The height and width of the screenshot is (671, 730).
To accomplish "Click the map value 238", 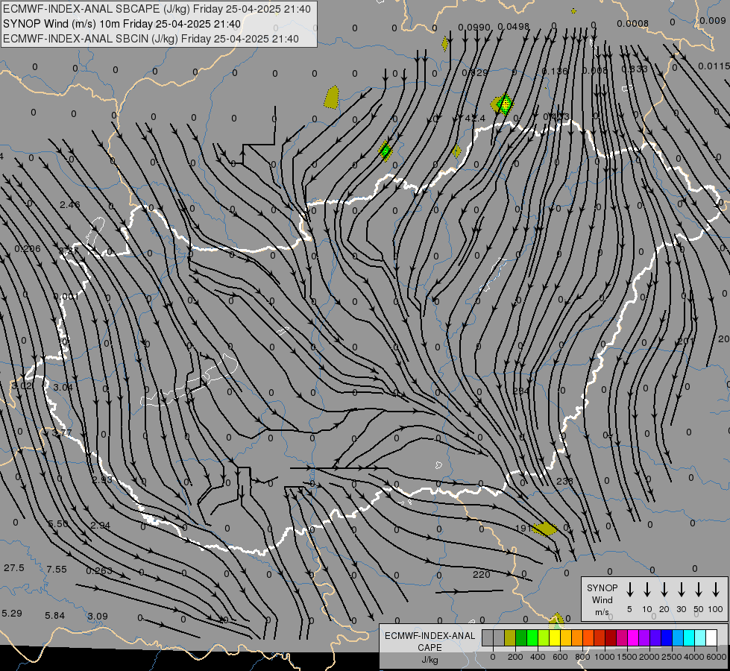I will 564,481.
